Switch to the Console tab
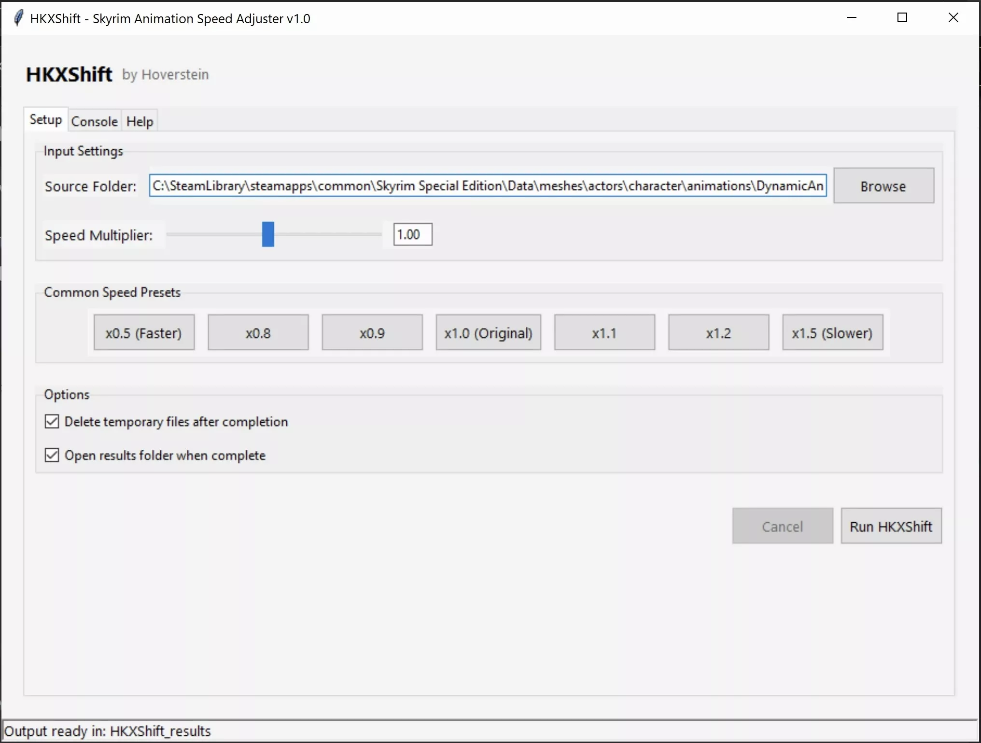981x743 pixels. point(95,121)
